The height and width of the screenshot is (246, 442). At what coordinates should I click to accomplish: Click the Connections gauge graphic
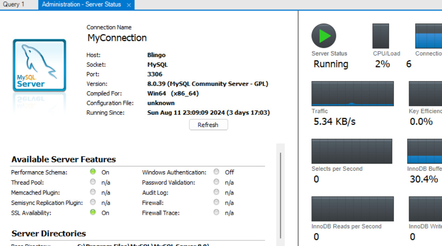click(x=428, y=36)
